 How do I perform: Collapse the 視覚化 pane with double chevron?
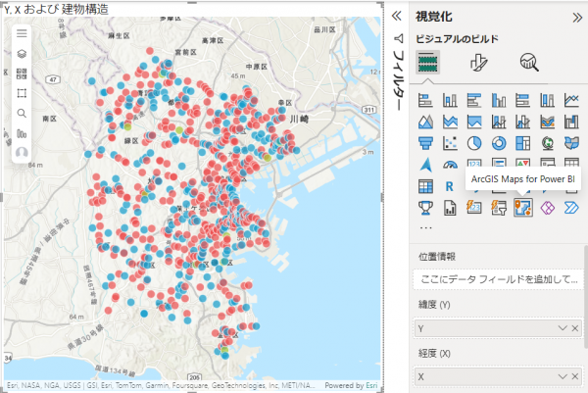(576, 16)
